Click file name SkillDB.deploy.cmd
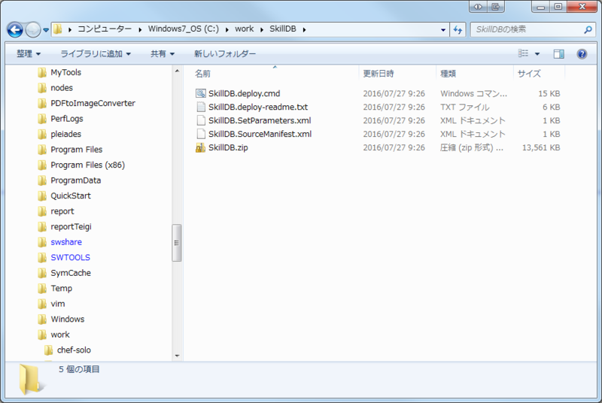602x403 pixels. tap(244, 93)
